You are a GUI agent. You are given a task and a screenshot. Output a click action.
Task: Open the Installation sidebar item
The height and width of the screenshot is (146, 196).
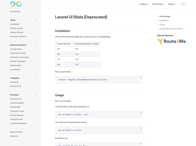coord(15,24)
